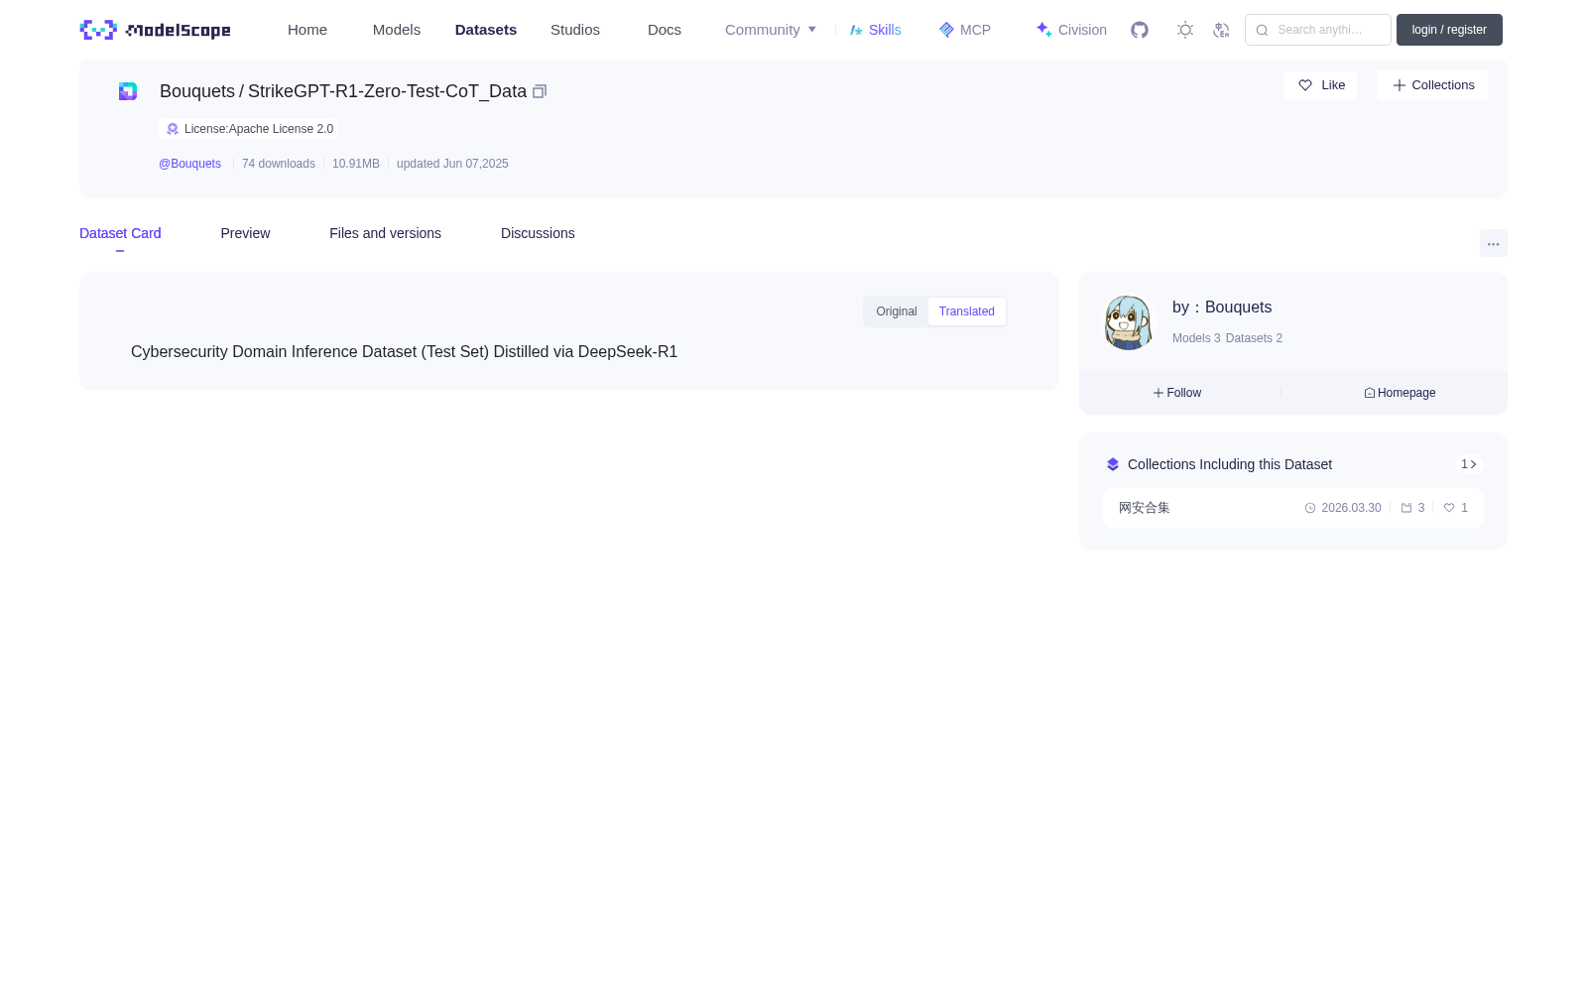Screen dimensions: 1587x992
Task: Select the Dataset Card tab
Action: (x=120, y=233)
